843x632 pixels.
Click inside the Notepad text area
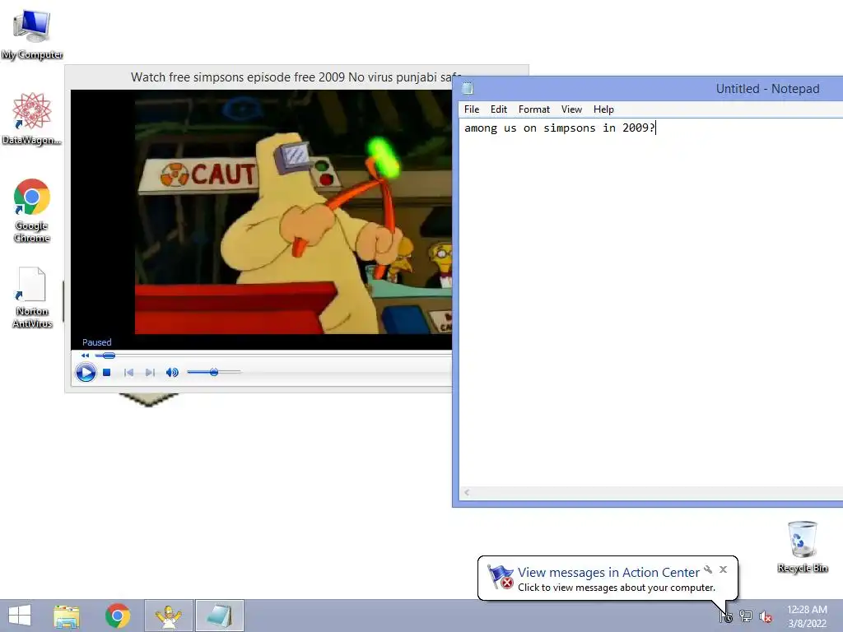tap(650, 304)
